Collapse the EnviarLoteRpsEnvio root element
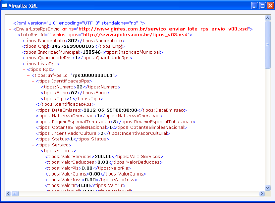Viewport: 275px width, 203px height. click(x=10, y=29)
